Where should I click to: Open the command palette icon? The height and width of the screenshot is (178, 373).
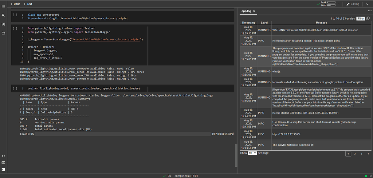pyautogui.click(x=3, y=162)
